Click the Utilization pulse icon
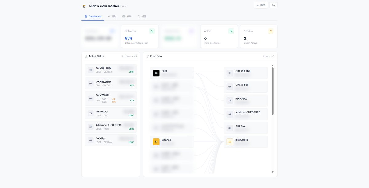Viewport: 369px width, 188px height. tap(152, 31)
